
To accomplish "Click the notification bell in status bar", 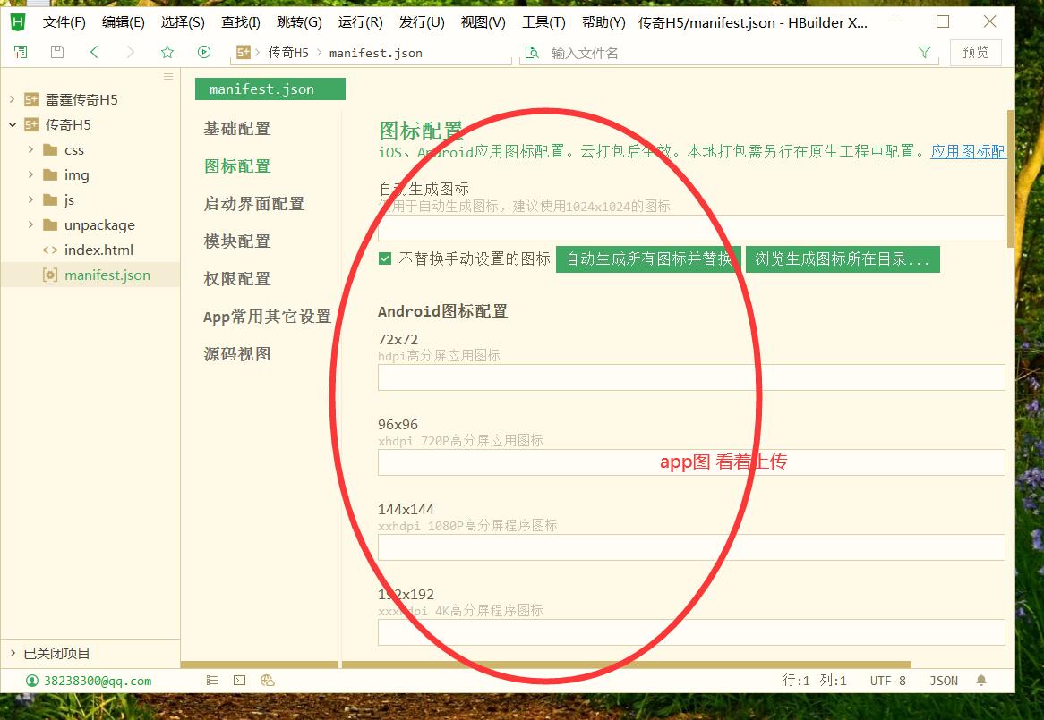I will click(x=981, y=681).
